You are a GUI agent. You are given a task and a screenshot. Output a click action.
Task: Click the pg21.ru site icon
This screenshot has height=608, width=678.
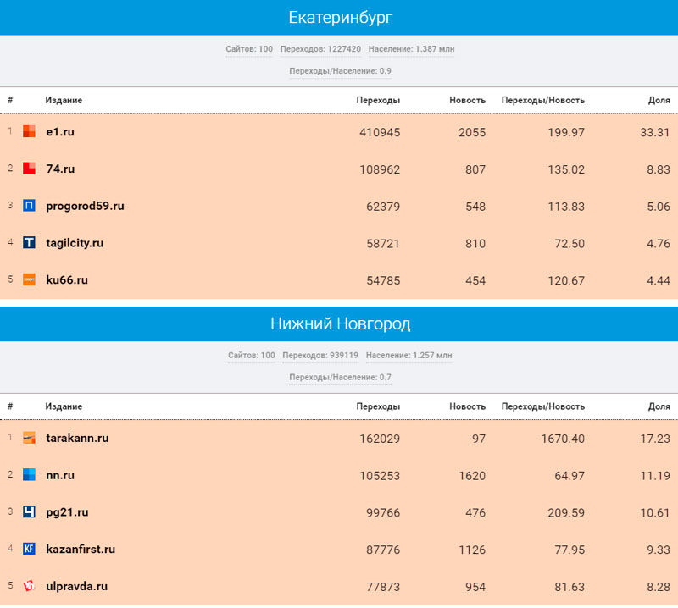tap(29, 512)
